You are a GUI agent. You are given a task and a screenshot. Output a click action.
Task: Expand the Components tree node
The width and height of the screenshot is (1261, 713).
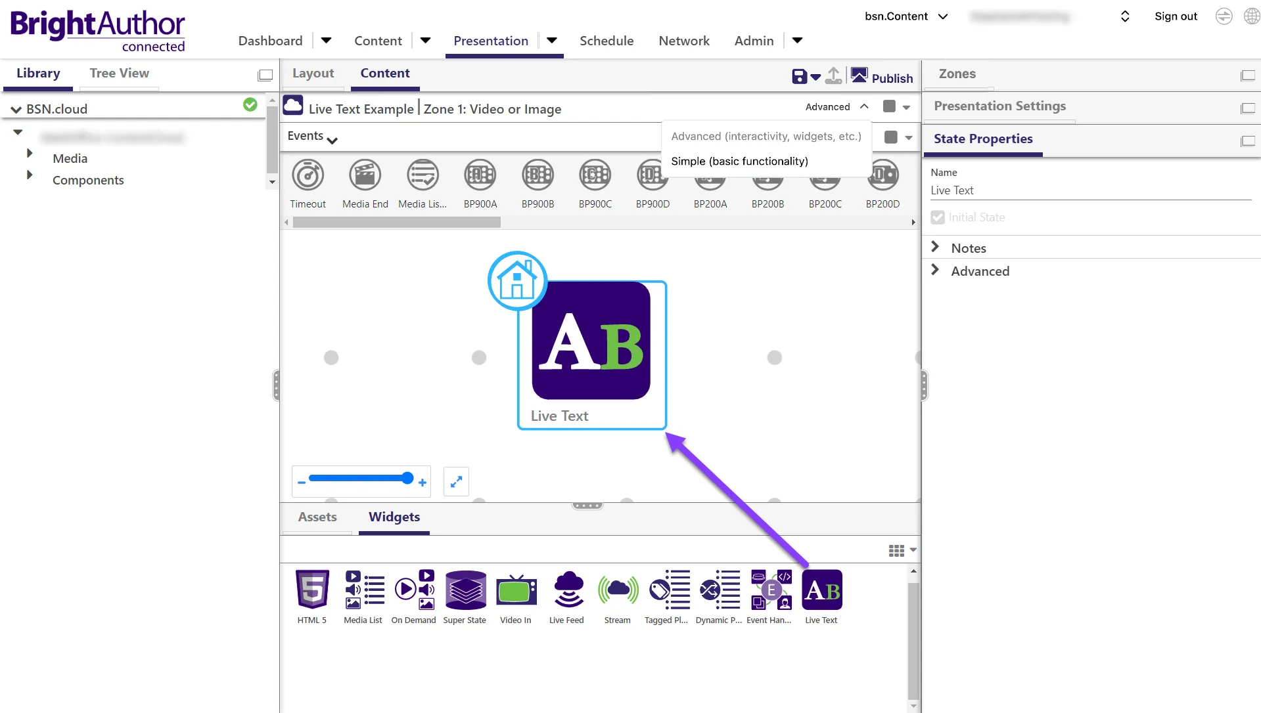pyautogui.click(x=30, y=175)
